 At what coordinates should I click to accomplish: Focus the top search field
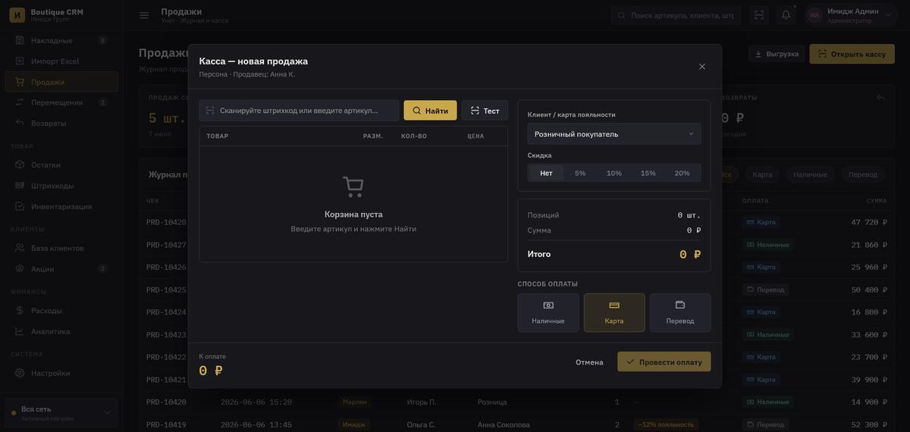point(676,15)
